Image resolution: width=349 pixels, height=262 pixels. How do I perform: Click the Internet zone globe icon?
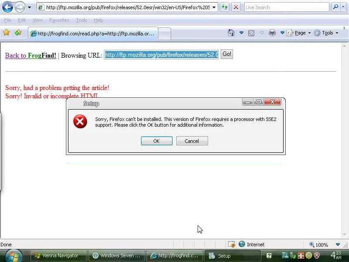tap(242, 244)
